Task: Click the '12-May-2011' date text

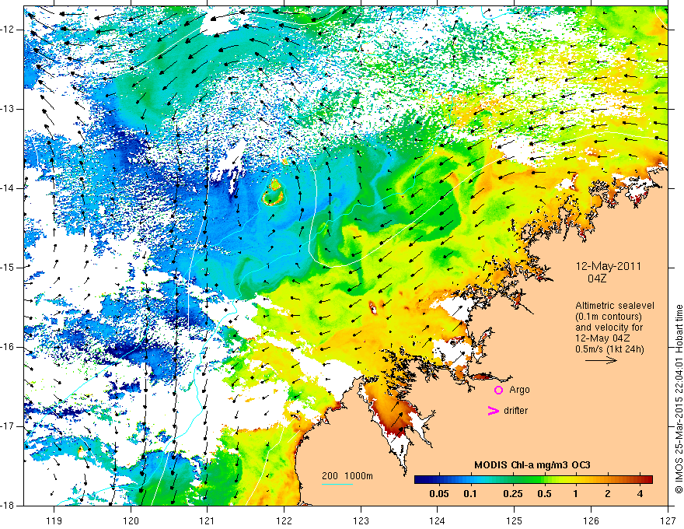Action: click(x=609, y=266)
